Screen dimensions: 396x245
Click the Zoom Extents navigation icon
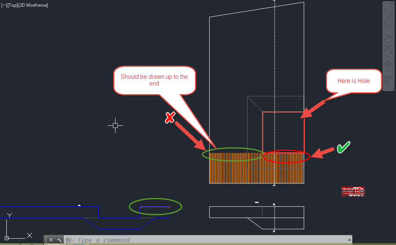(x=388, y=48)
